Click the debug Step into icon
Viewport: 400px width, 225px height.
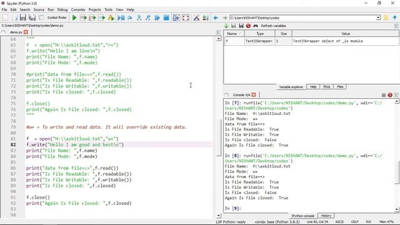pyautogui.click(x=139, y=17)
